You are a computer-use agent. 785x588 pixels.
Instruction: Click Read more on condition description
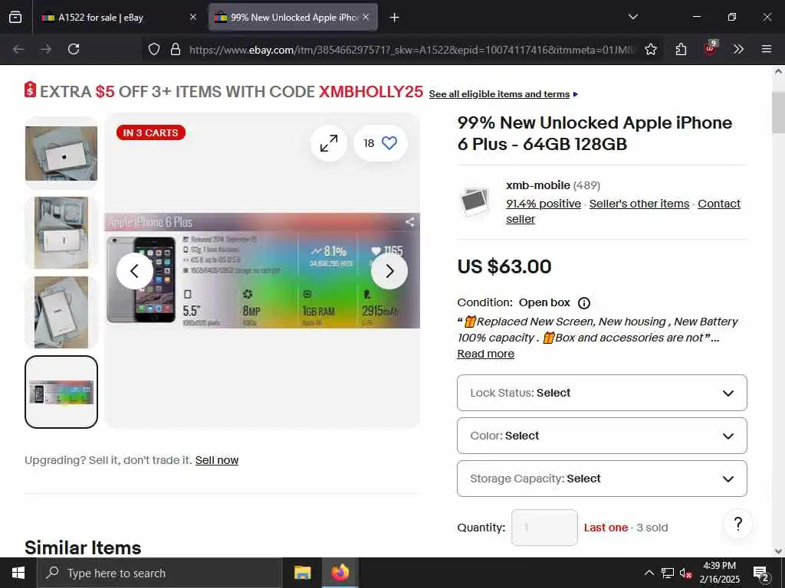coord(485,354)
